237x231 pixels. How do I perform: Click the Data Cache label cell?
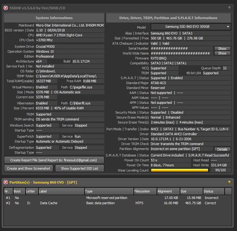49,203
